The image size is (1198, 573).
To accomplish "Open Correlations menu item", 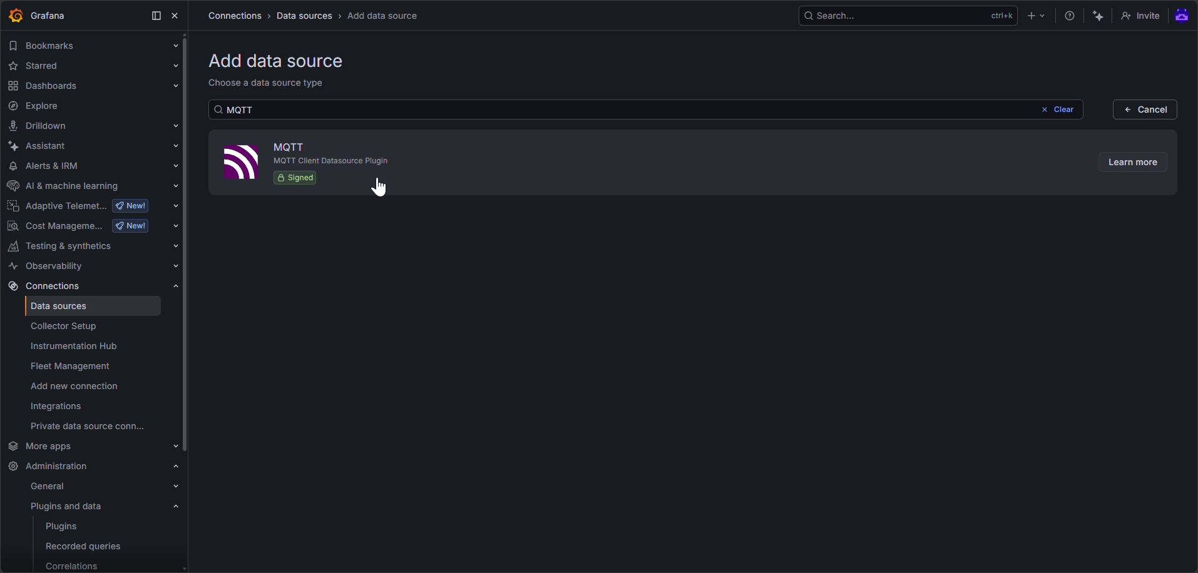I will click(x=71, y=566).
